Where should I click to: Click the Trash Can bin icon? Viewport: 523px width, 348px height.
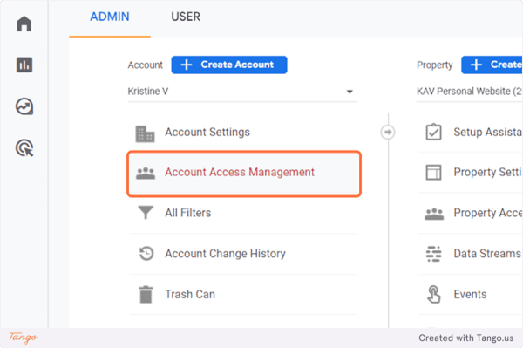point(146,294)
